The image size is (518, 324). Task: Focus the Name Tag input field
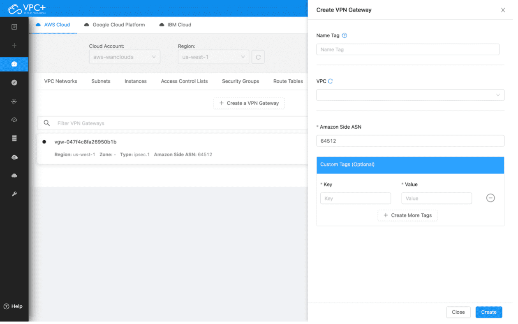(x=408, y=49)
